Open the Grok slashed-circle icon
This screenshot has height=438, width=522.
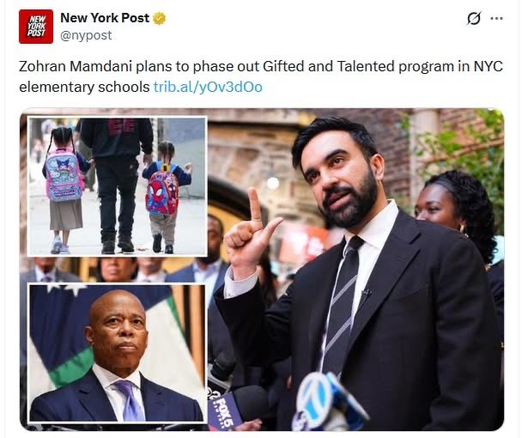pos(473,18)
